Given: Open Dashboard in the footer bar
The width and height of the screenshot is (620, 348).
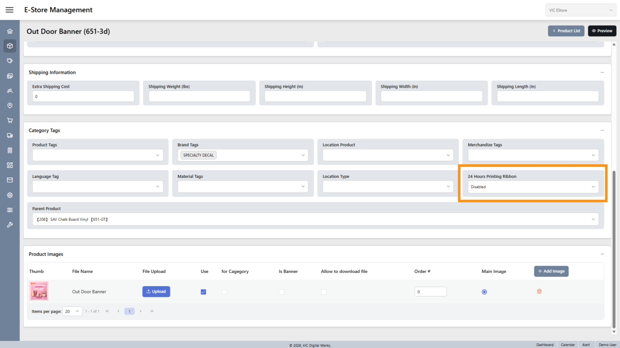Looking at the screenshot, I should pos(545,345).
